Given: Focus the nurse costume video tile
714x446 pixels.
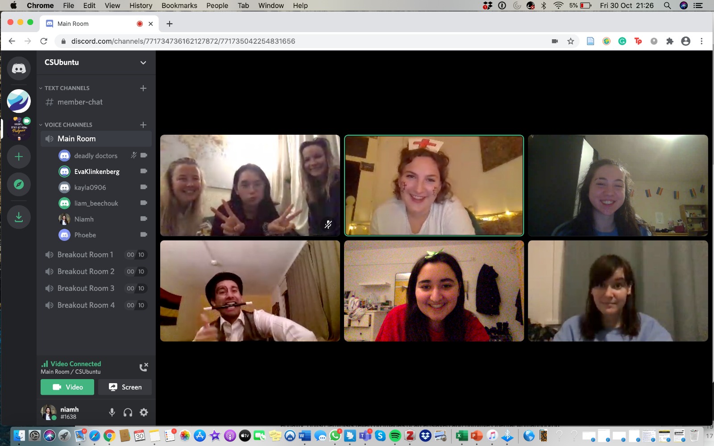Looking at the screenshot, I should [x=434, y=186].
